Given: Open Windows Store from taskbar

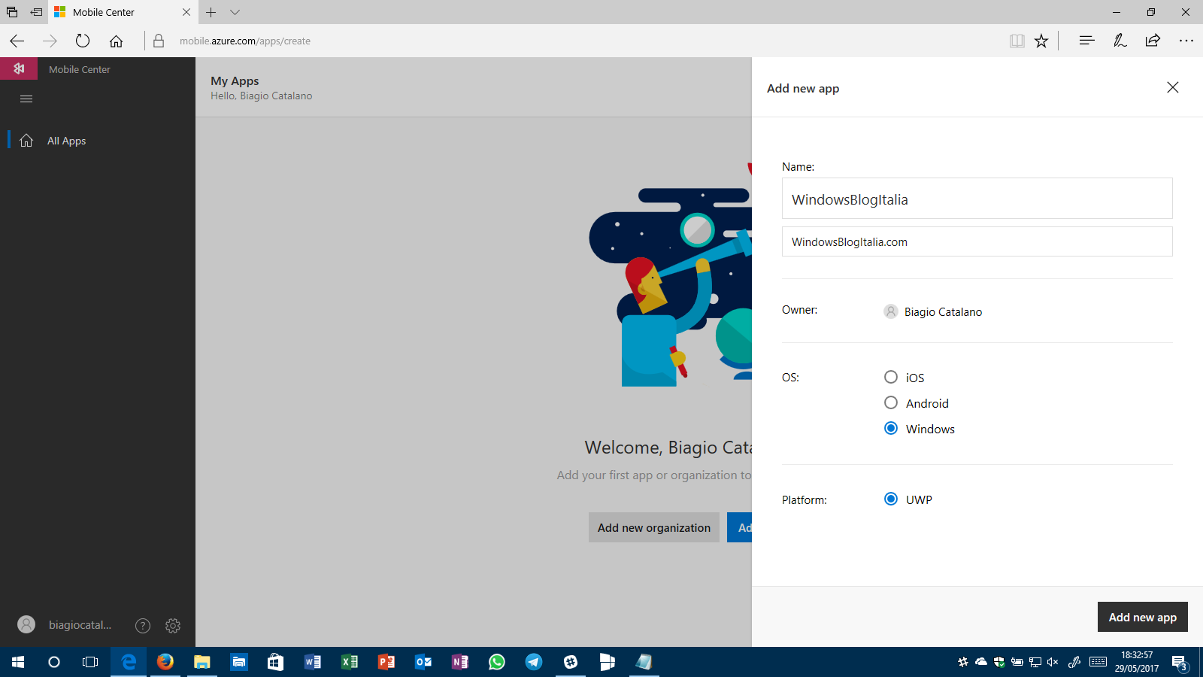Looking at the screenshot, I should tap(276, 662).
